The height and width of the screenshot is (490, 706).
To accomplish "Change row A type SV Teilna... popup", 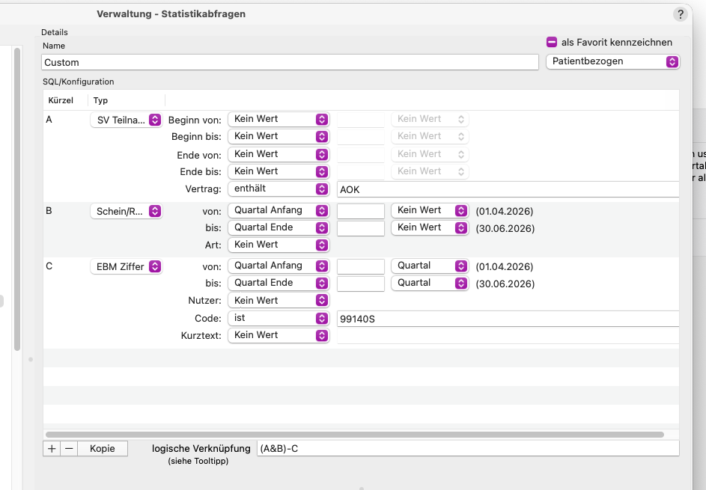I will (127, 120).
